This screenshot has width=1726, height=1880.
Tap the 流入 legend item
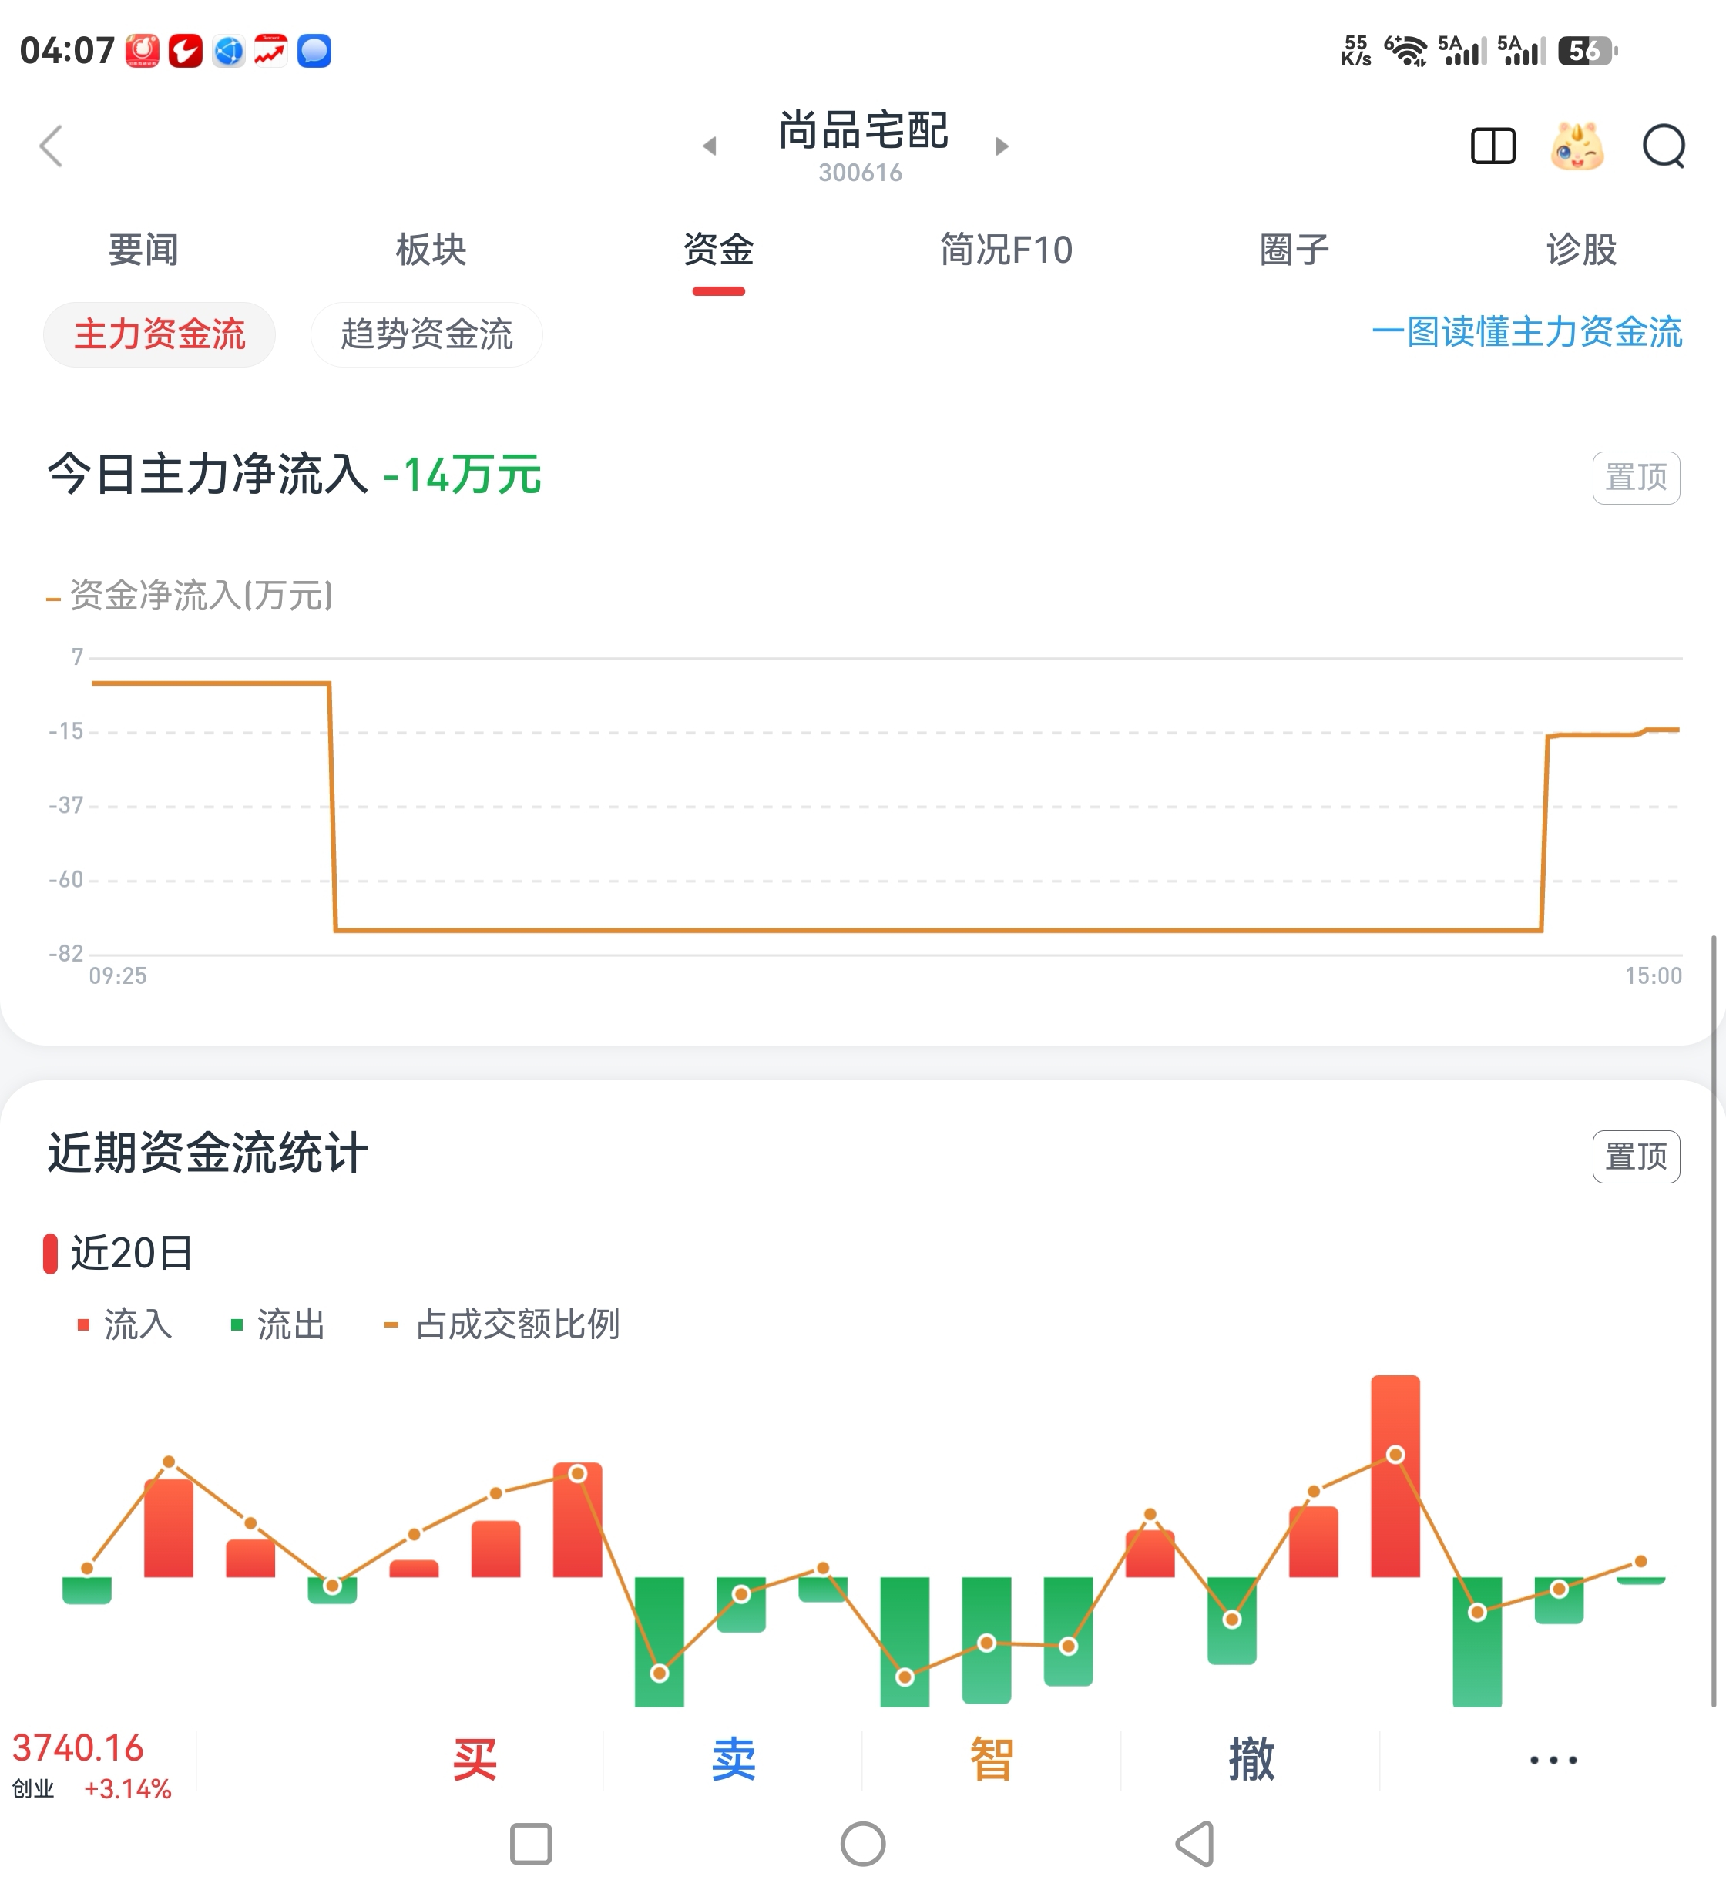point(125,1324)
